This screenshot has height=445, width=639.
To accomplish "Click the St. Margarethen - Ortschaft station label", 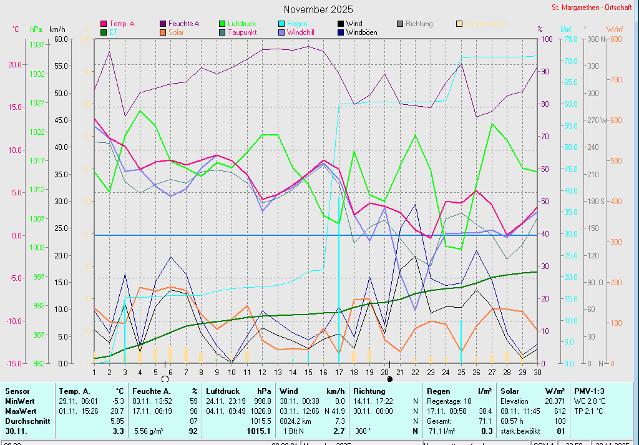I will click(x=593, y=8).
